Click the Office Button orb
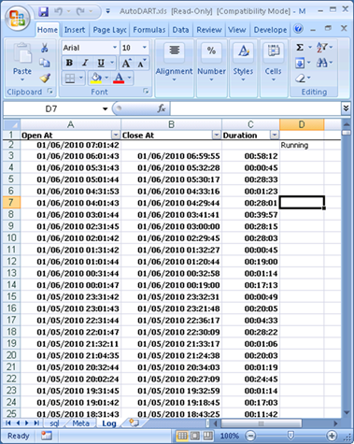This screenshot has height=444, width=354. point(18,19)
